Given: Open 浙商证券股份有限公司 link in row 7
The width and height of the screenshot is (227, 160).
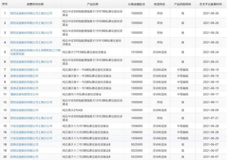Looking at the screenshot, I should pyautogui.click(x=24, y=70).
